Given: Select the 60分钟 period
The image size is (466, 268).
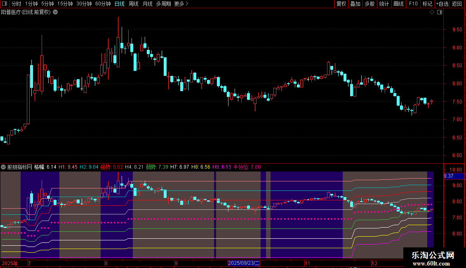Looking at the screenshot, I should 103,4.
